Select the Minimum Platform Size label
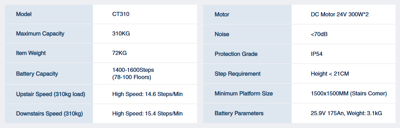 click(x=244, y=93)
